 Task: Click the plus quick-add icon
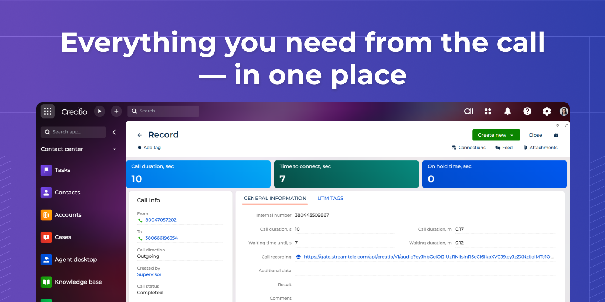tap(116, 111)
